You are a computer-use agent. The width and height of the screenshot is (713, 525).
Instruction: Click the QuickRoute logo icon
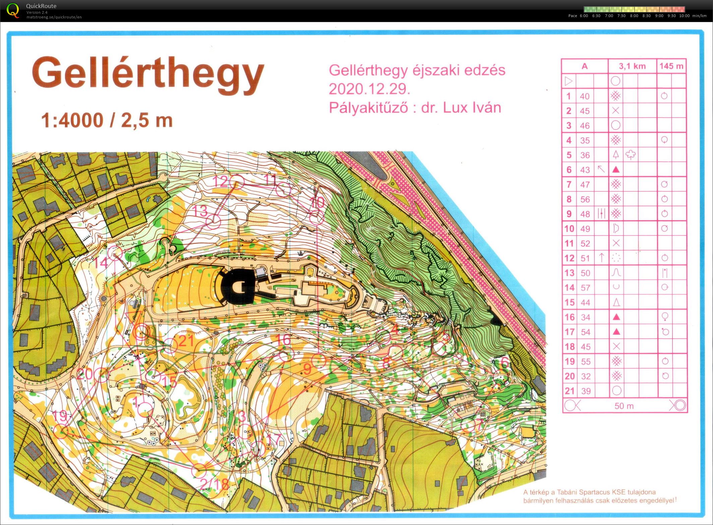coord(13,10)
